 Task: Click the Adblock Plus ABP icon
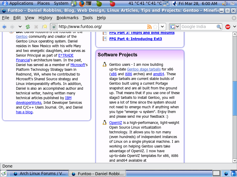228,27
